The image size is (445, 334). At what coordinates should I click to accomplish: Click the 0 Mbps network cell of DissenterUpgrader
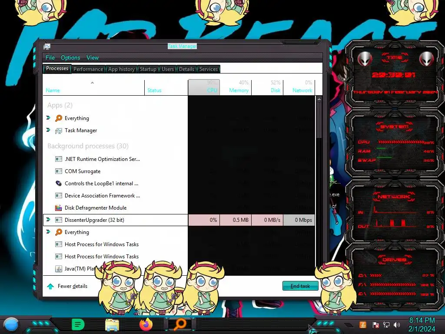(x=299, y=220)
